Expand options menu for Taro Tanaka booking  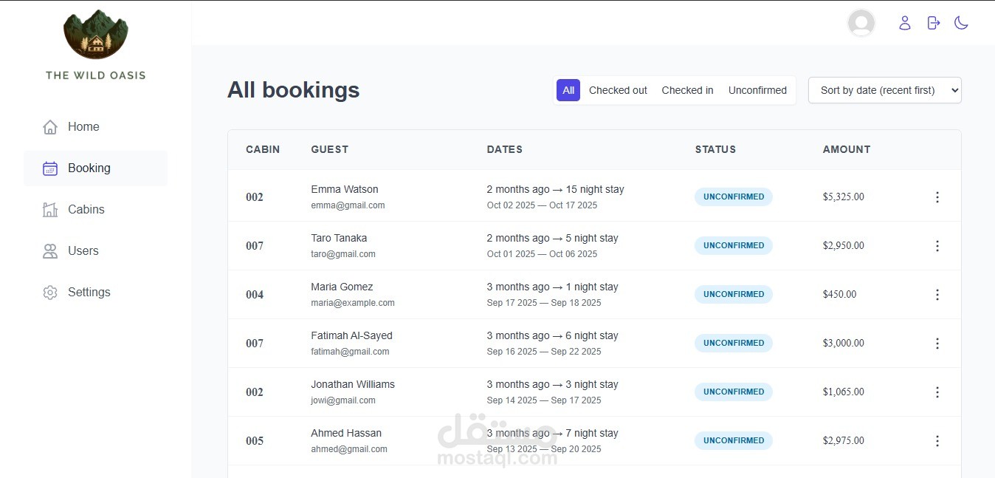pos(937,246)
